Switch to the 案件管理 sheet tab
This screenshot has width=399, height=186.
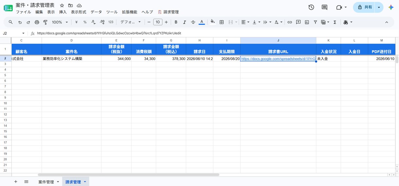tap(46, 182)
